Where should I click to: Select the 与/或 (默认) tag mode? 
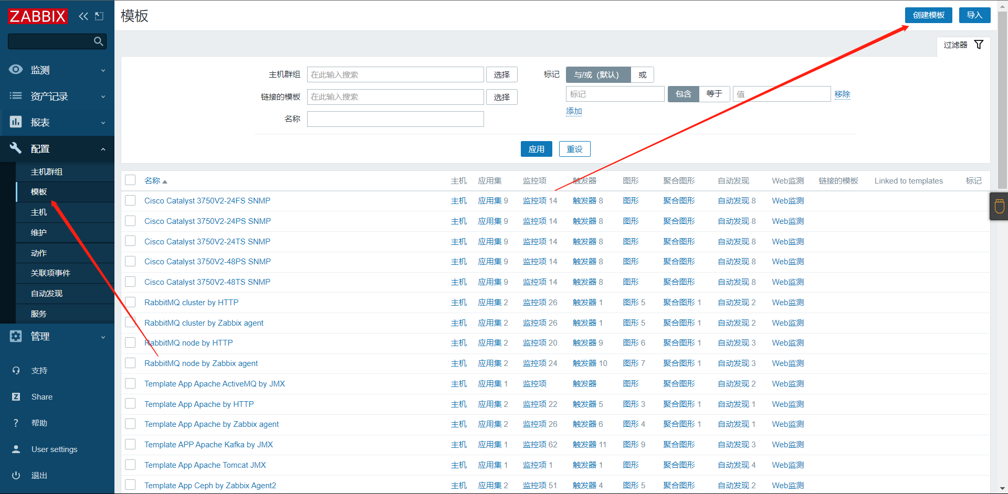point(598,74)
